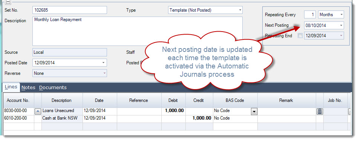Viewport: 358px width, 141px height.
Task: Click the Remark cell on Loans Unsecured row
Action: (286, 111)
